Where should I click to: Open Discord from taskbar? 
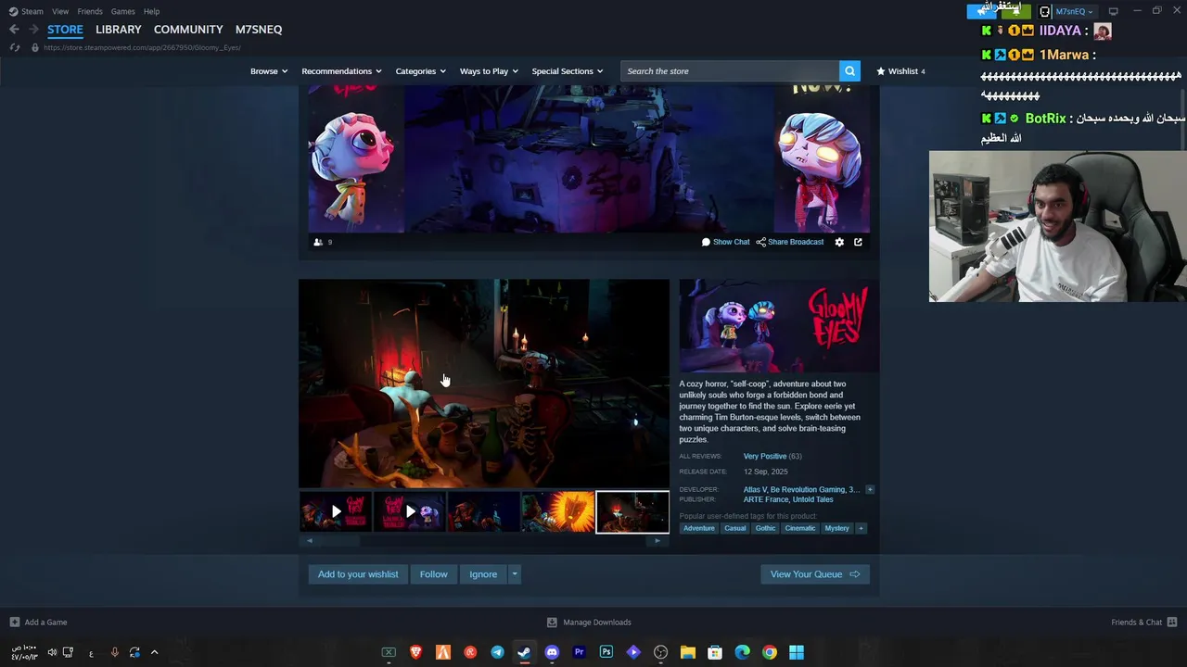point(552,652)
